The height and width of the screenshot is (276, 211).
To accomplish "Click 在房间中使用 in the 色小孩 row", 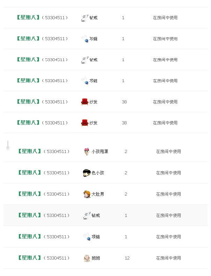I will click(x=168, y=173).
